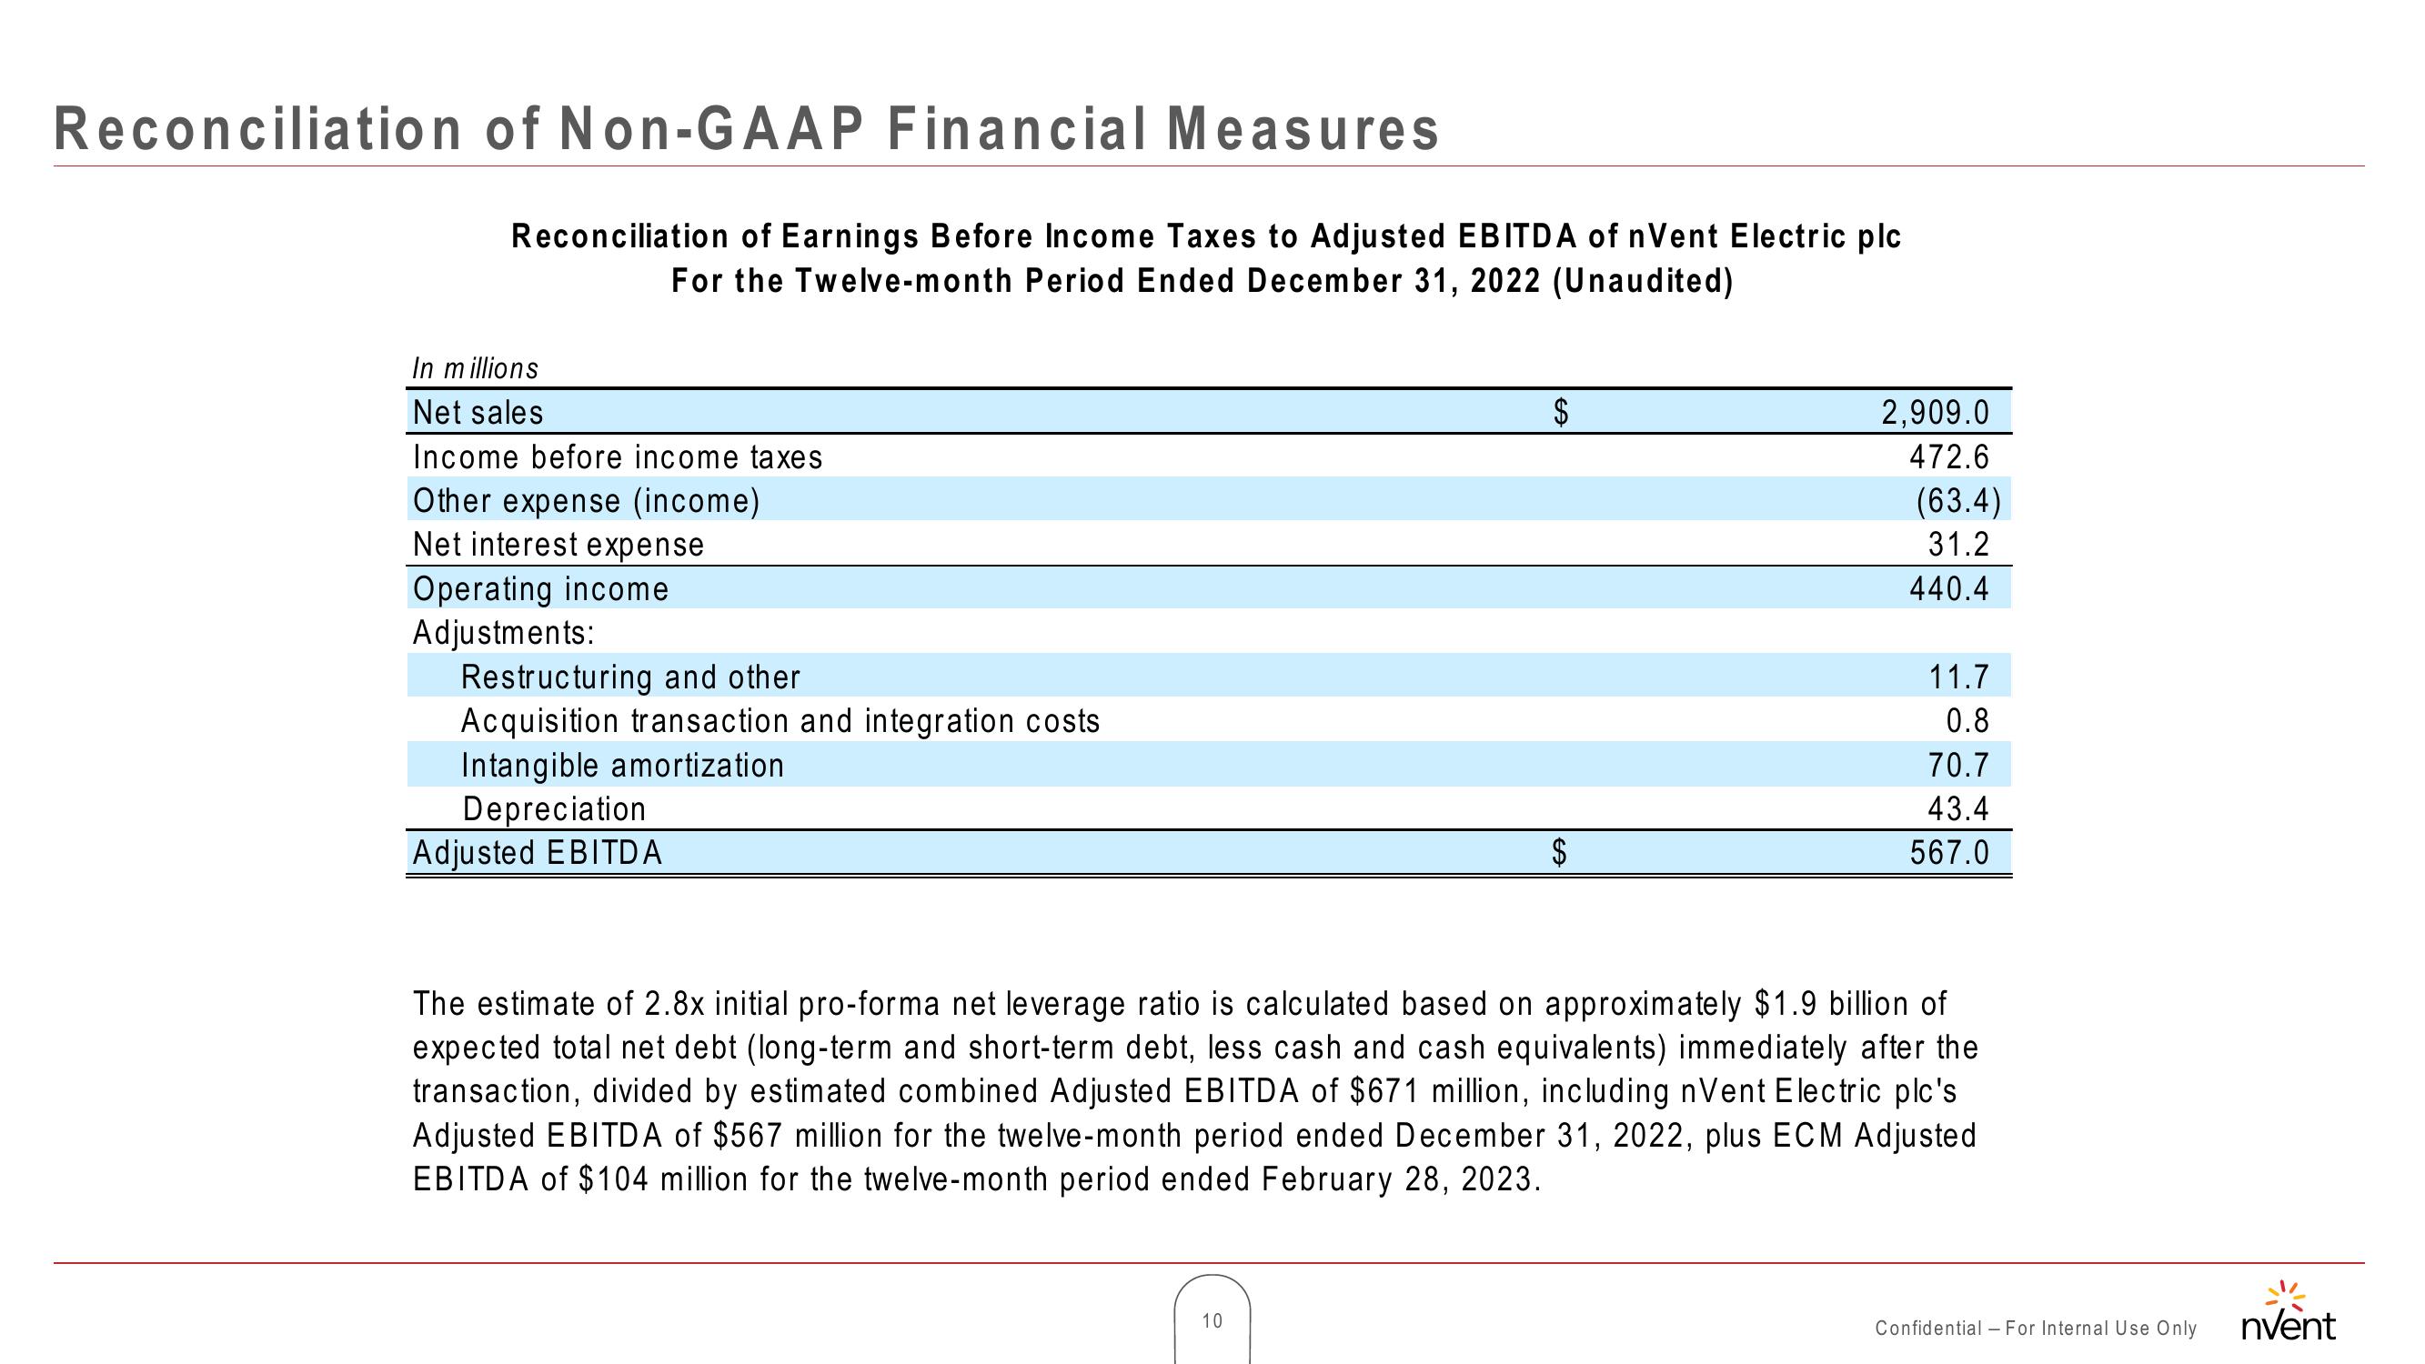Click the 'Confidential – For Internal Use Only' footer
The height and width of the screenshot is (1364, 2425).
pyautogui.click(x=2037, y=1329)
